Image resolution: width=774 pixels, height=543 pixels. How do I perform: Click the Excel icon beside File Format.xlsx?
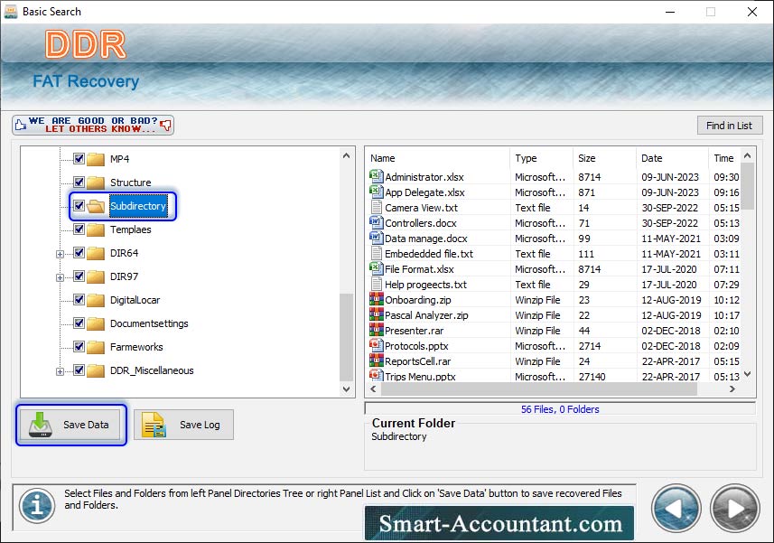pos(376,268)
